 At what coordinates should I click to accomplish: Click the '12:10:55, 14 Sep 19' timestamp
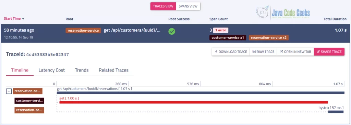(x=19, y=37)
